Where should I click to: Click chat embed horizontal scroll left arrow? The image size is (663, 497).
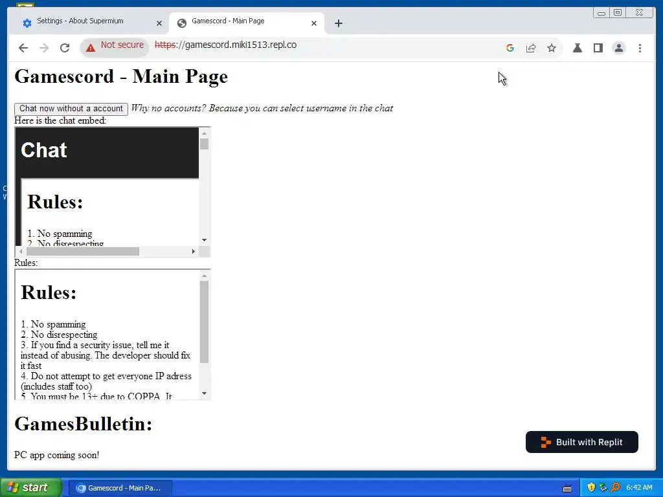click(21, 252)
